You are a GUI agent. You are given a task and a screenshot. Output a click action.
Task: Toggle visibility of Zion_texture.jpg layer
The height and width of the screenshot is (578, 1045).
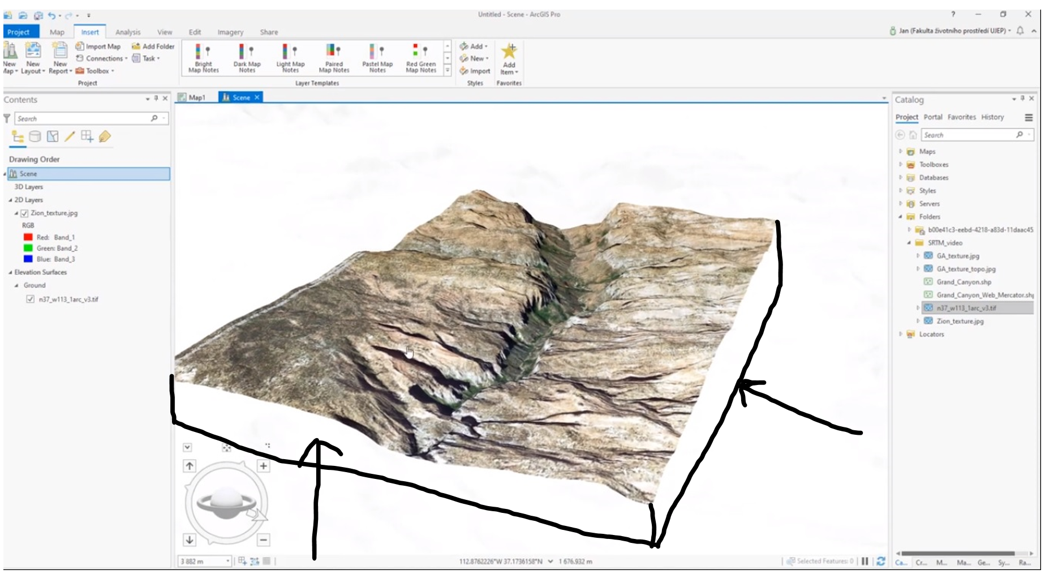pos(24,213)
